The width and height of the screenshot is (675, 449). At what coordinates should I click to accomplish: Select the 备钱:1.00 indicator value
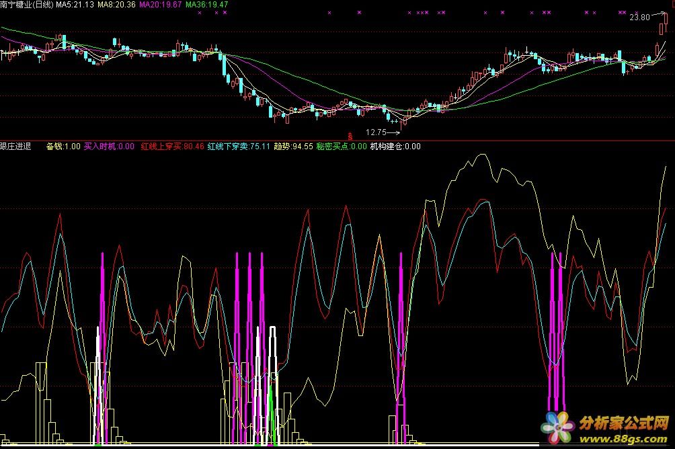63,147
